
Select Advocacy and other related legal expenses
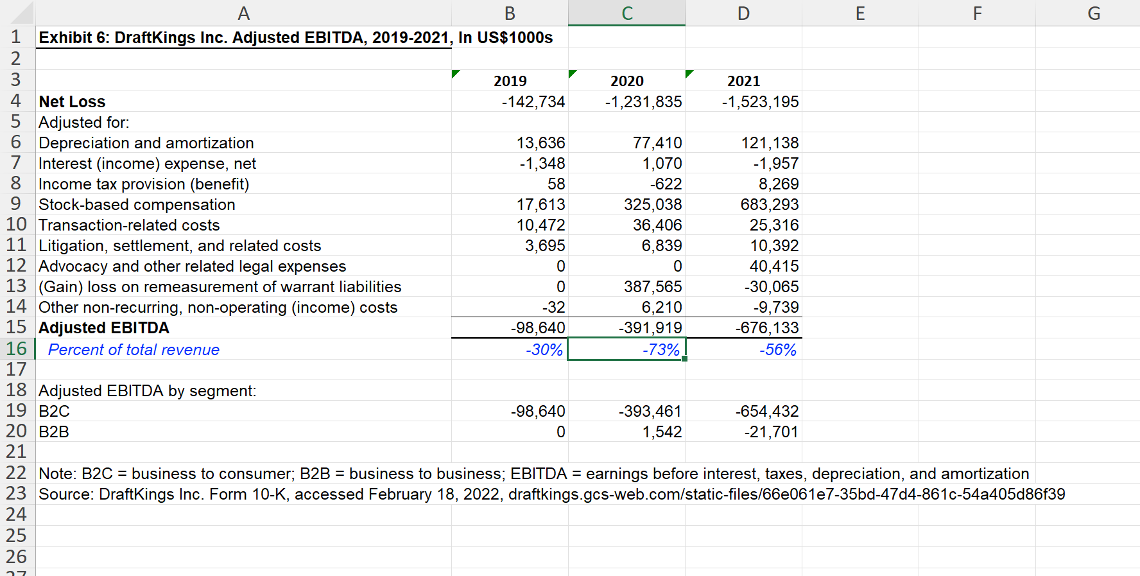pos(243,266)
